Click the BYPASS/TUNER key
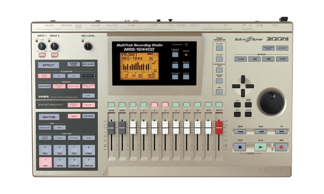Image resolution: width=324 pixels, height=194 pixels. click(x=73, y=64)
